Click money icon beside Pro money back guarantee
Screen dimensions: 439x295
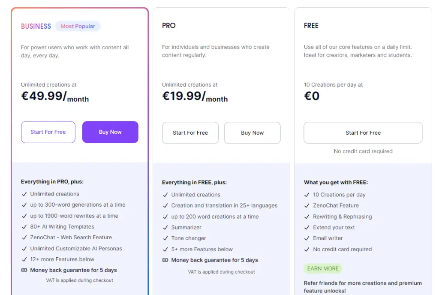coord(165,260)
